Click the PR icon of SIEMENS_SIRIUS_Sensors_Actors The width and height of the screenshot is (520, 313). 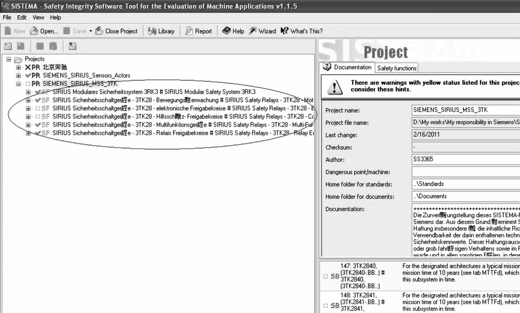[36, 75]
